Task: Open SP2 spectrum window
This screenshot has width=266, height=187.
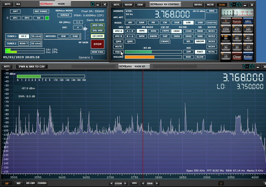Action: coord(27,18)
